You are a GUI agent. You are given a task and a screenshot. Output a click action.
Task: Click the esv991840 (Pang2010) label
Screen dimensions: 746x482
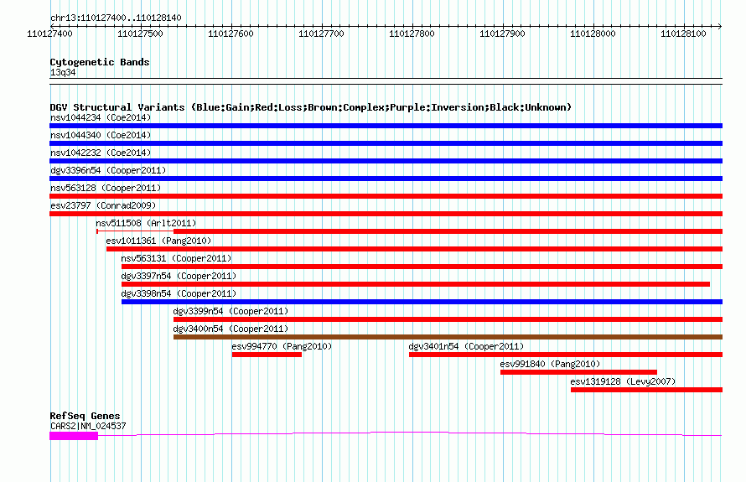click(x=550, y=364)
